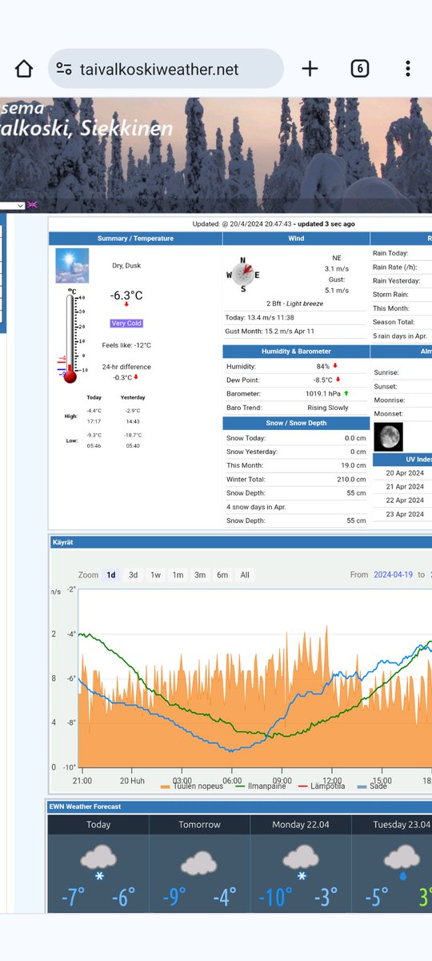The image size is (432, 961).
Task: Click the current temperature -6.3°C
Action: 126,296
